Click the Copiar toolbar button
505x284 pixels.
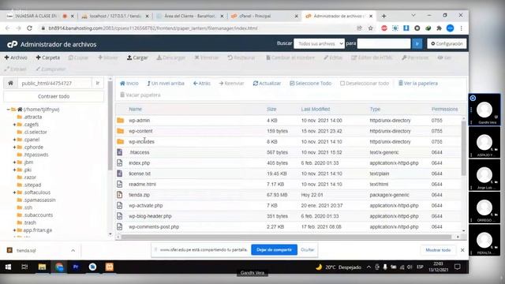78,58
